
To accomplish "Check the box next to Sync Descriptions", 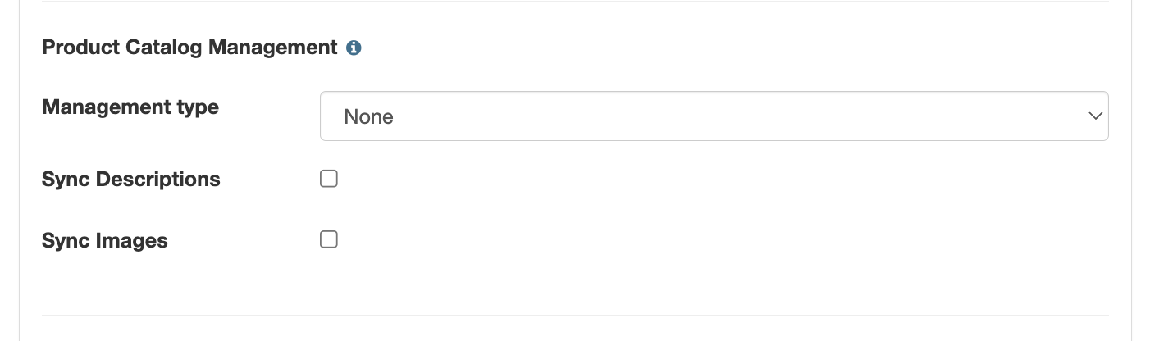I will point(329,179).
